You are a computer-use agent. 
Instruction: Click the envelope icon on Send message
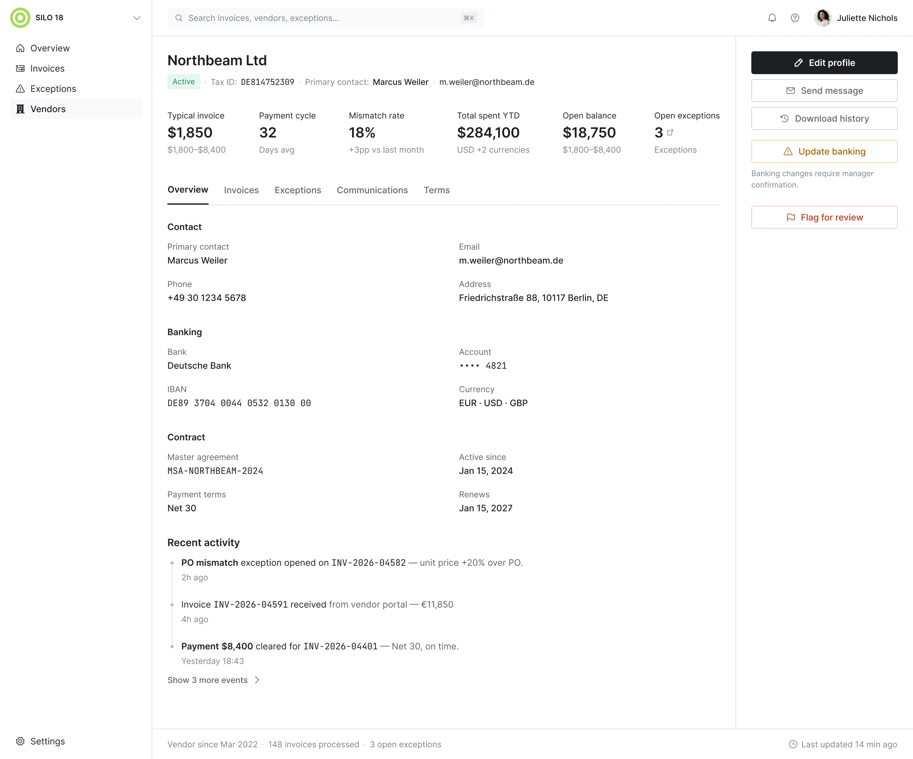pos(790,91)
